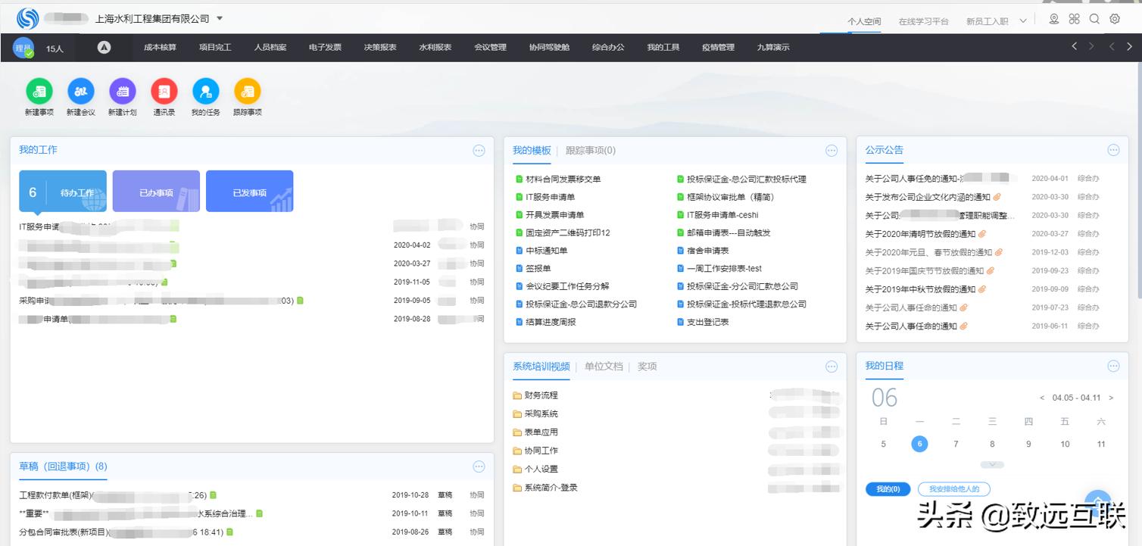The width and height of the screenshot is (1142, 546).
Task: Open settings via the gear icon top right
Action: (1115, 18)
